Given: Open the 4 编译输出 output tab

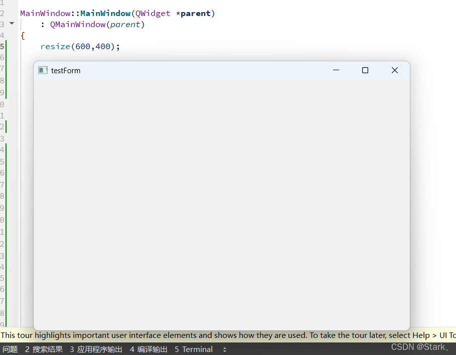Looking at the screenshot, I should 148,349.
